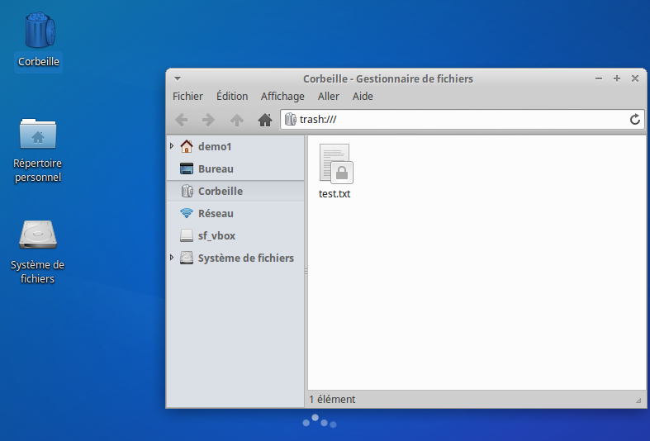Open the Affichage menu
This screenshot has width=650, height=441.
pyautogui.click(x=282, y=97)
